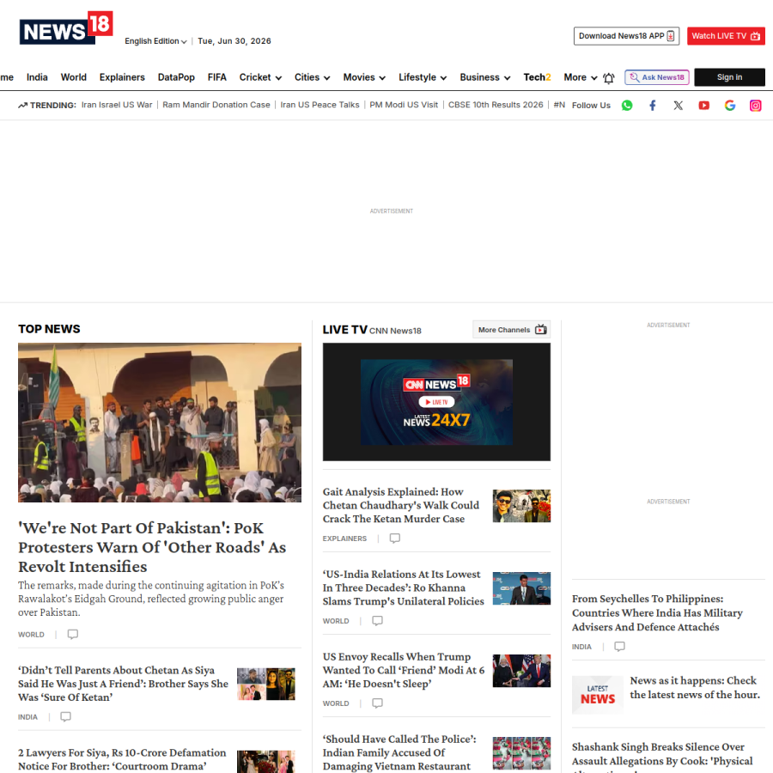Open '2 Lawyers For Siya' headline

coord(122,759)
